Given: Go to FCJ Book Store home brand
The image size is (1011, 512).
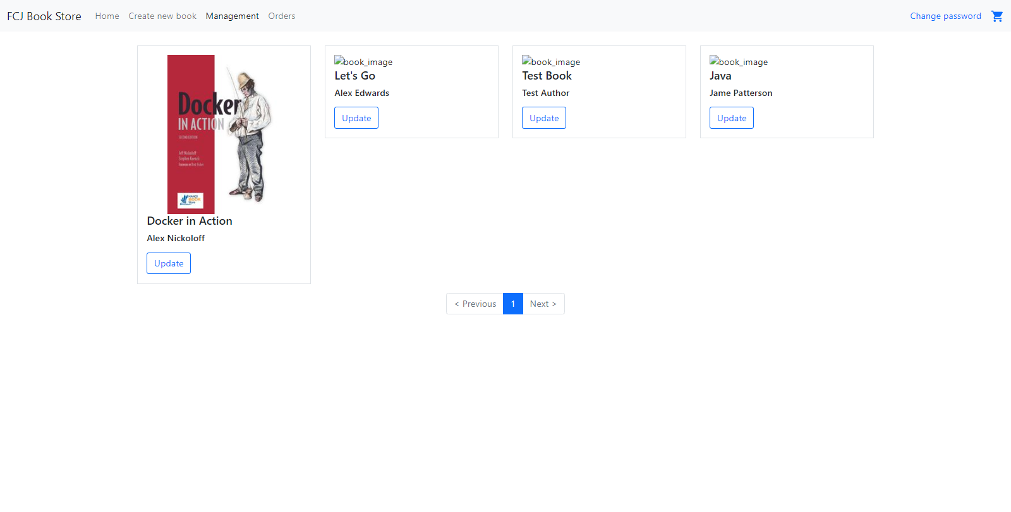Looking at the screenshot, I should tap(44, 16).
